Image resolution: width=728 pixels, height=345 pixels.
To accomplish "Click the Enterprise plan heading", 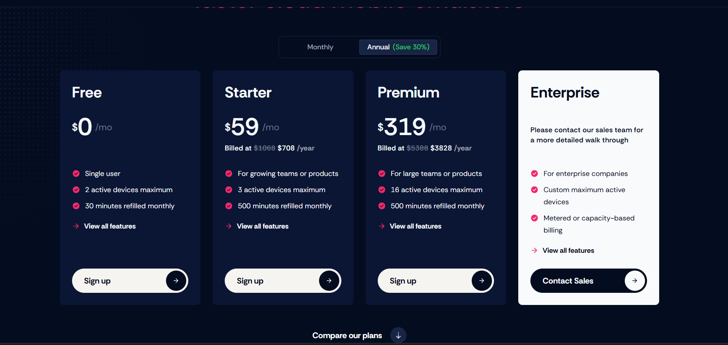I will pos(564,93).
